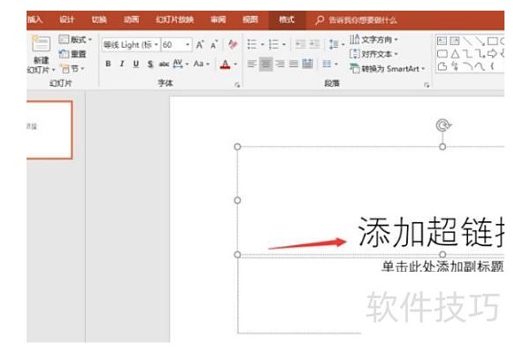Select the straight line shape
Image resolution: width=531 pixels, height=354 pixels.
467,42
